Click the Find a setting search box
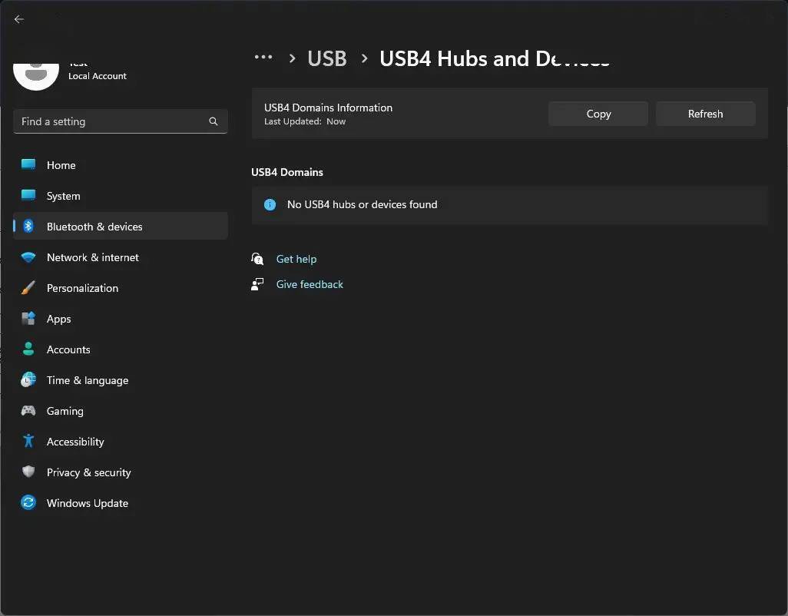The image size is (788, 616). (x=121, y=121)
